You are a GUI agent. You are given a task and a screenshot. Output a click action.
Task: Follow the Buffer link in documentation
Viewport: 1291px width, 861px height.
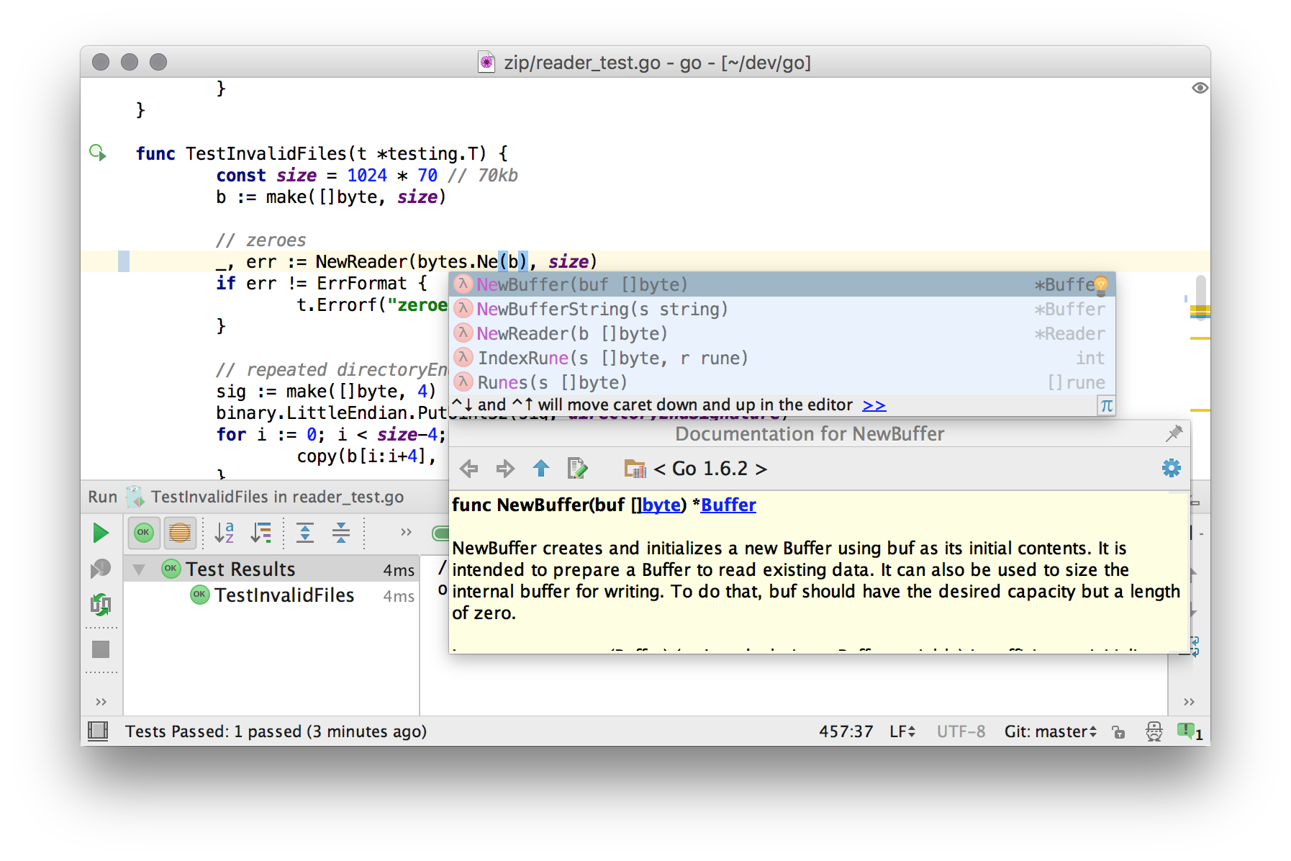pos(728,505)
